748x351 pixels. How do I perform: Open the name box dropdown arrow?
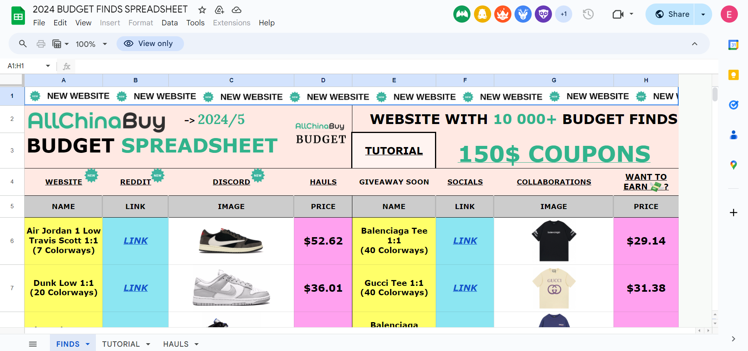pyautogui.click(x=48, y=66)
